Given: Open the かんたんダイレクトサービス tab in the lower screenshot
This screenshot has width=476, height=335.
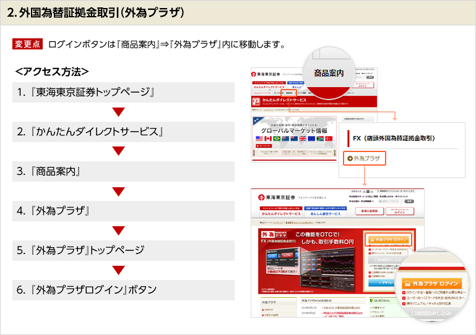Looking at the screenshot, I should click(x=281, y=212).
